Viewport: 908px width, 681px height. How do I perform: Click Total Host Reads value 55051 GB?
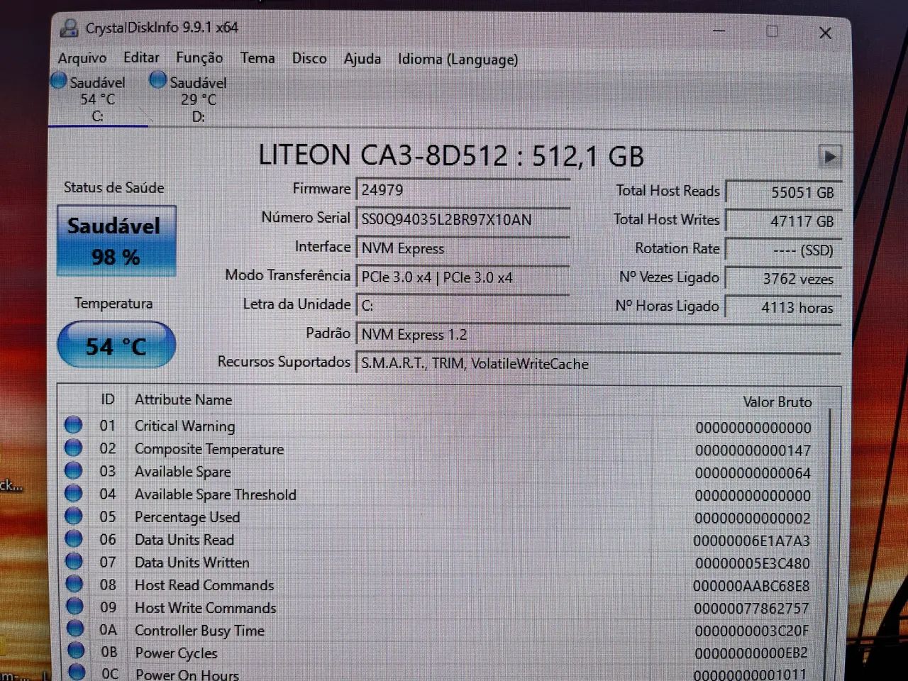tap(783, 192)
